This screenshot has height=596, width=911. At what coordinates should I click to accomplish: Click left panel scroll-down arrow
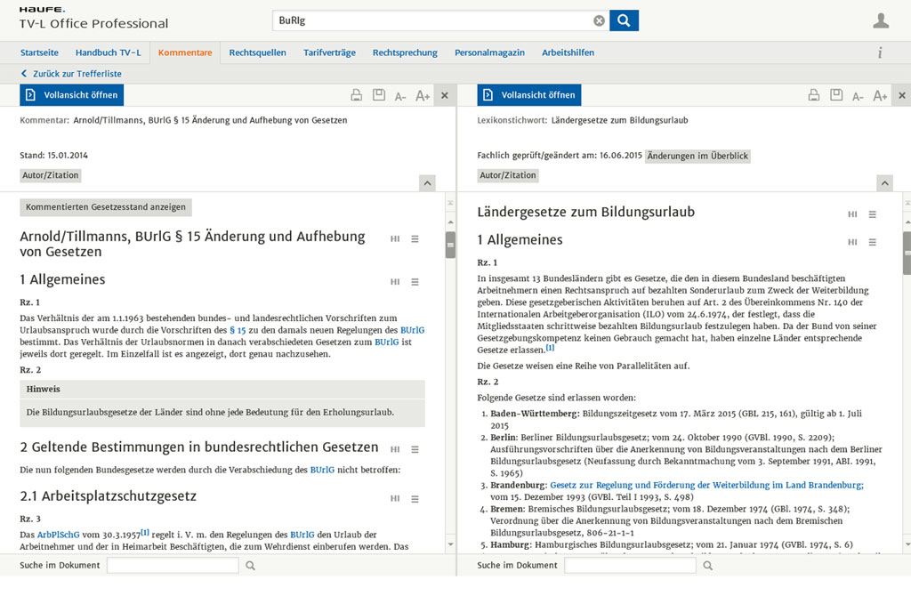tap(450, 544)
